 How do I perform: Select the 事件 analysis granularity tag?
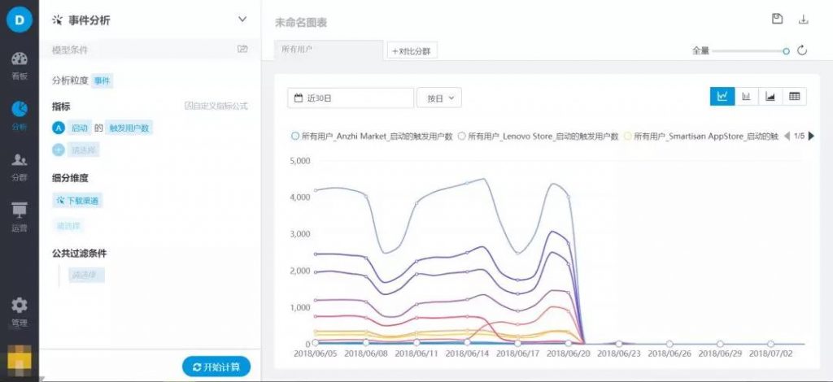tap(102, 80)
